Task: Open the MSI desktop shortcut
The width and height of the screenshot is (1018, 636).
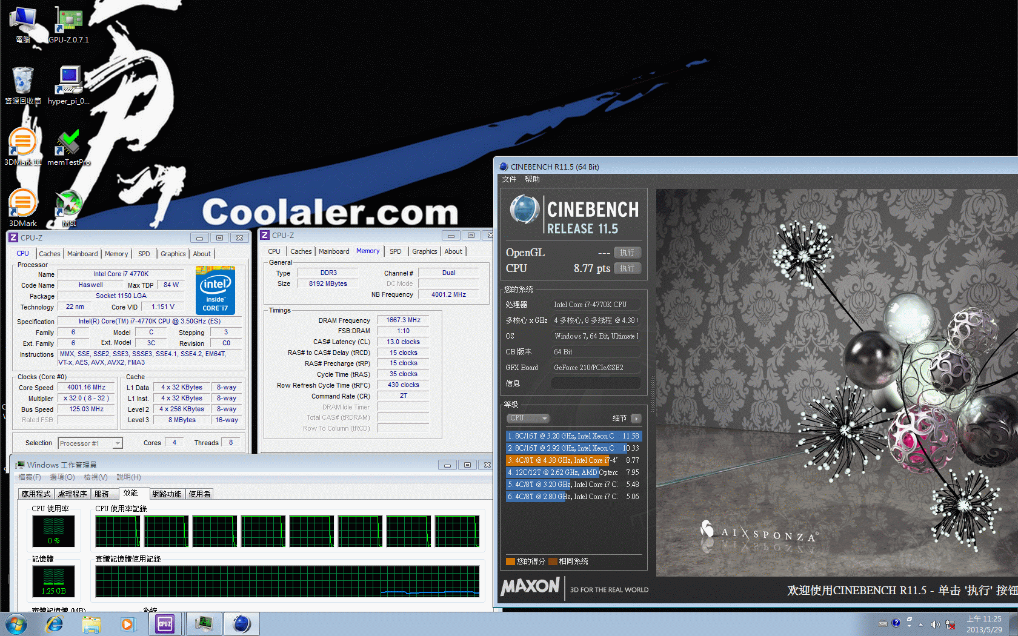Action: [x=68, y=208]
